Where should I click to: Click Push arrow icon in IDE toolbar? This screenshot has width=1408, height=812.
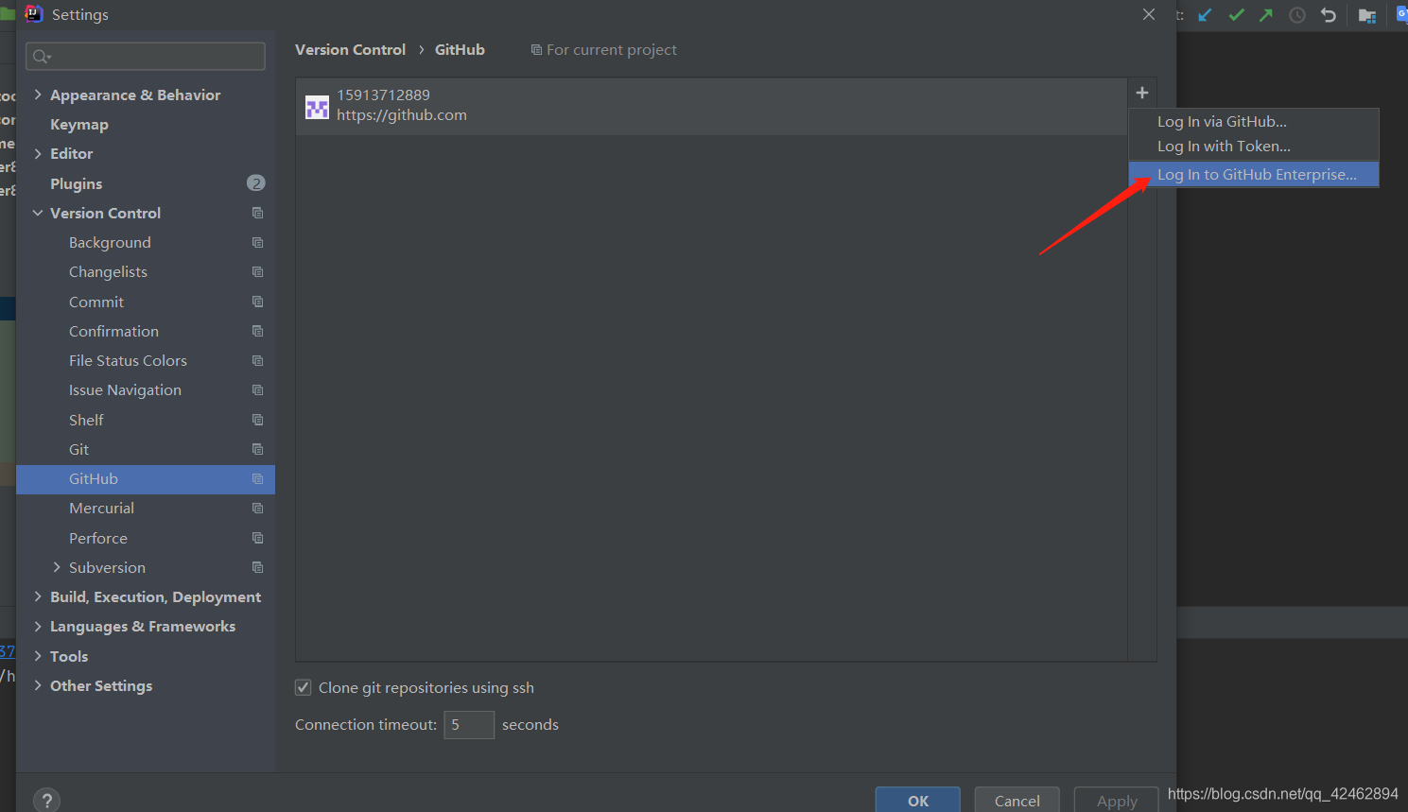[x=1266, y=15]
